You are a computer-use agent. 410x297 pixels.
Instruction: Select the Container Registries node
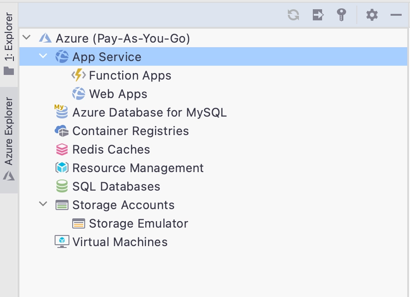131,131
